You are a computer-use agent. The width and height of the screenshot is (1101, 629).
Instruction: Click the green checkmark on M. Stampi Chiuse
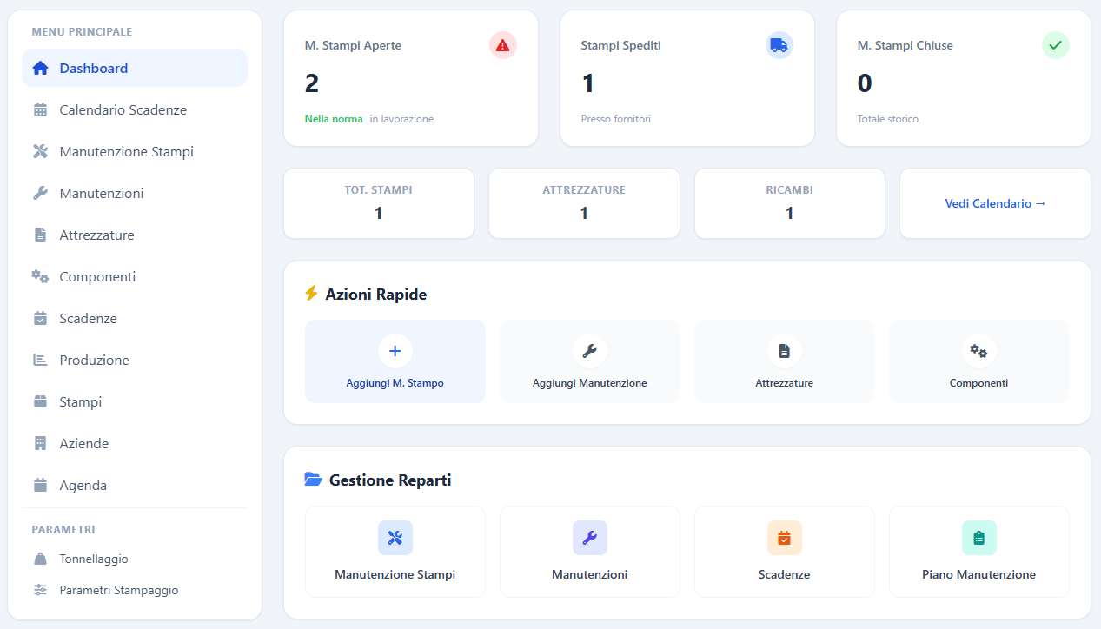(x=1055, y=45)
